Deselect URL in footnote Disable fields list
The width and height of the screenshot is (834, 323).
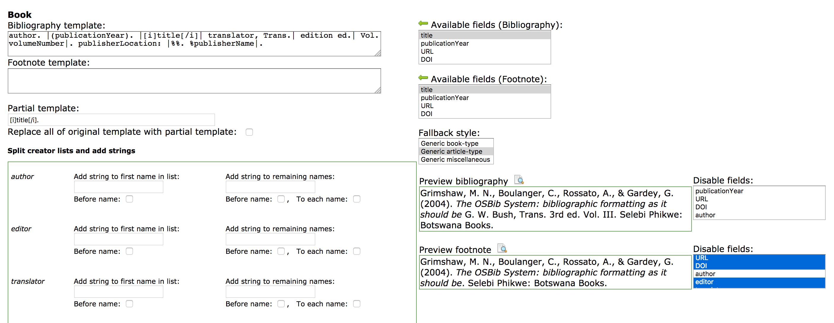tap(759, 258)
